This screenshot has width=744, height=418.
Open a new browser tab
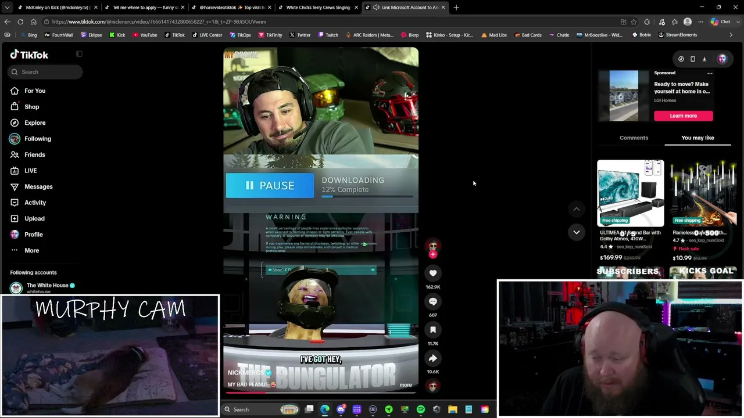tap(456, 8)
